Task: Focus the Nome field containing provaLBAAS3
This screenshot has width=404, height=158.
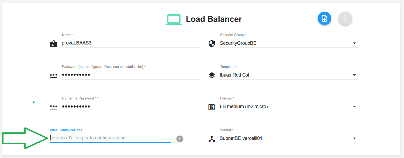Action: coord(131,43)
